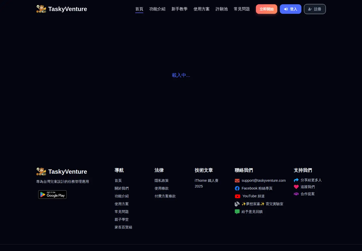Open the iThome 鐵人賽 2025 link
Screen dimensions: 362x251
pos(207,183)
